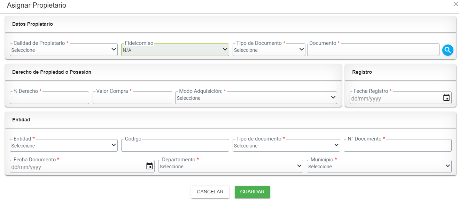Image resolution: width=459 pixels, height=201 pixels.
Task: Open the Municipio dropdown
Action: (x=379, y=166)
